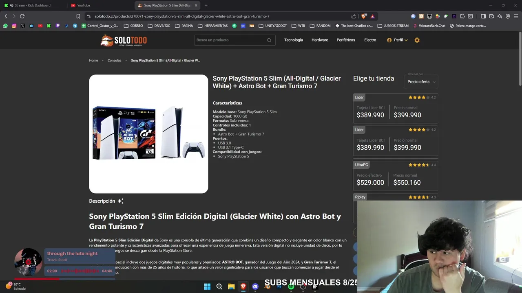Open the Tecnología menu
The image size is (522, 293).
[x=294, y=40]
